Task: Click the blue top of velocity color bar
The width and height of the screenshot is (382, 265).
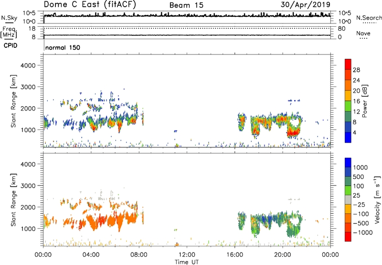Action: point(348,163)
